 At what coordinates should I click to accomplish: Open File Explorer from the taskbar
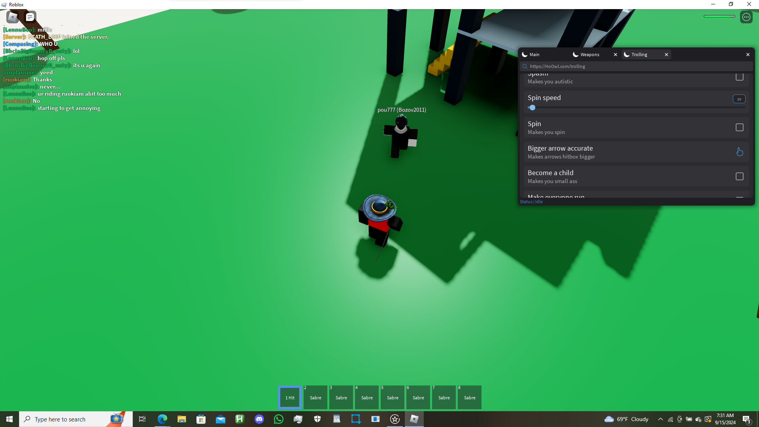click(x=181, y=419)
